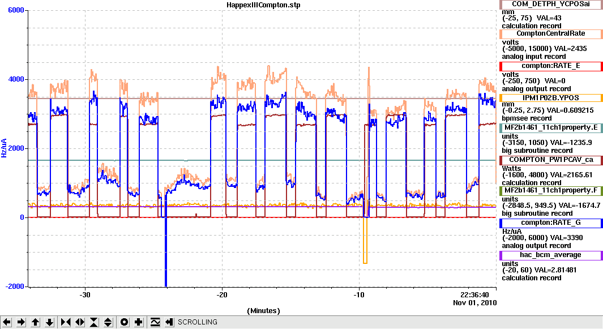Click the (-1600, 4800) VAL=2165.61 text
This screenshot has width=603, height=329.
click(547, 175)
